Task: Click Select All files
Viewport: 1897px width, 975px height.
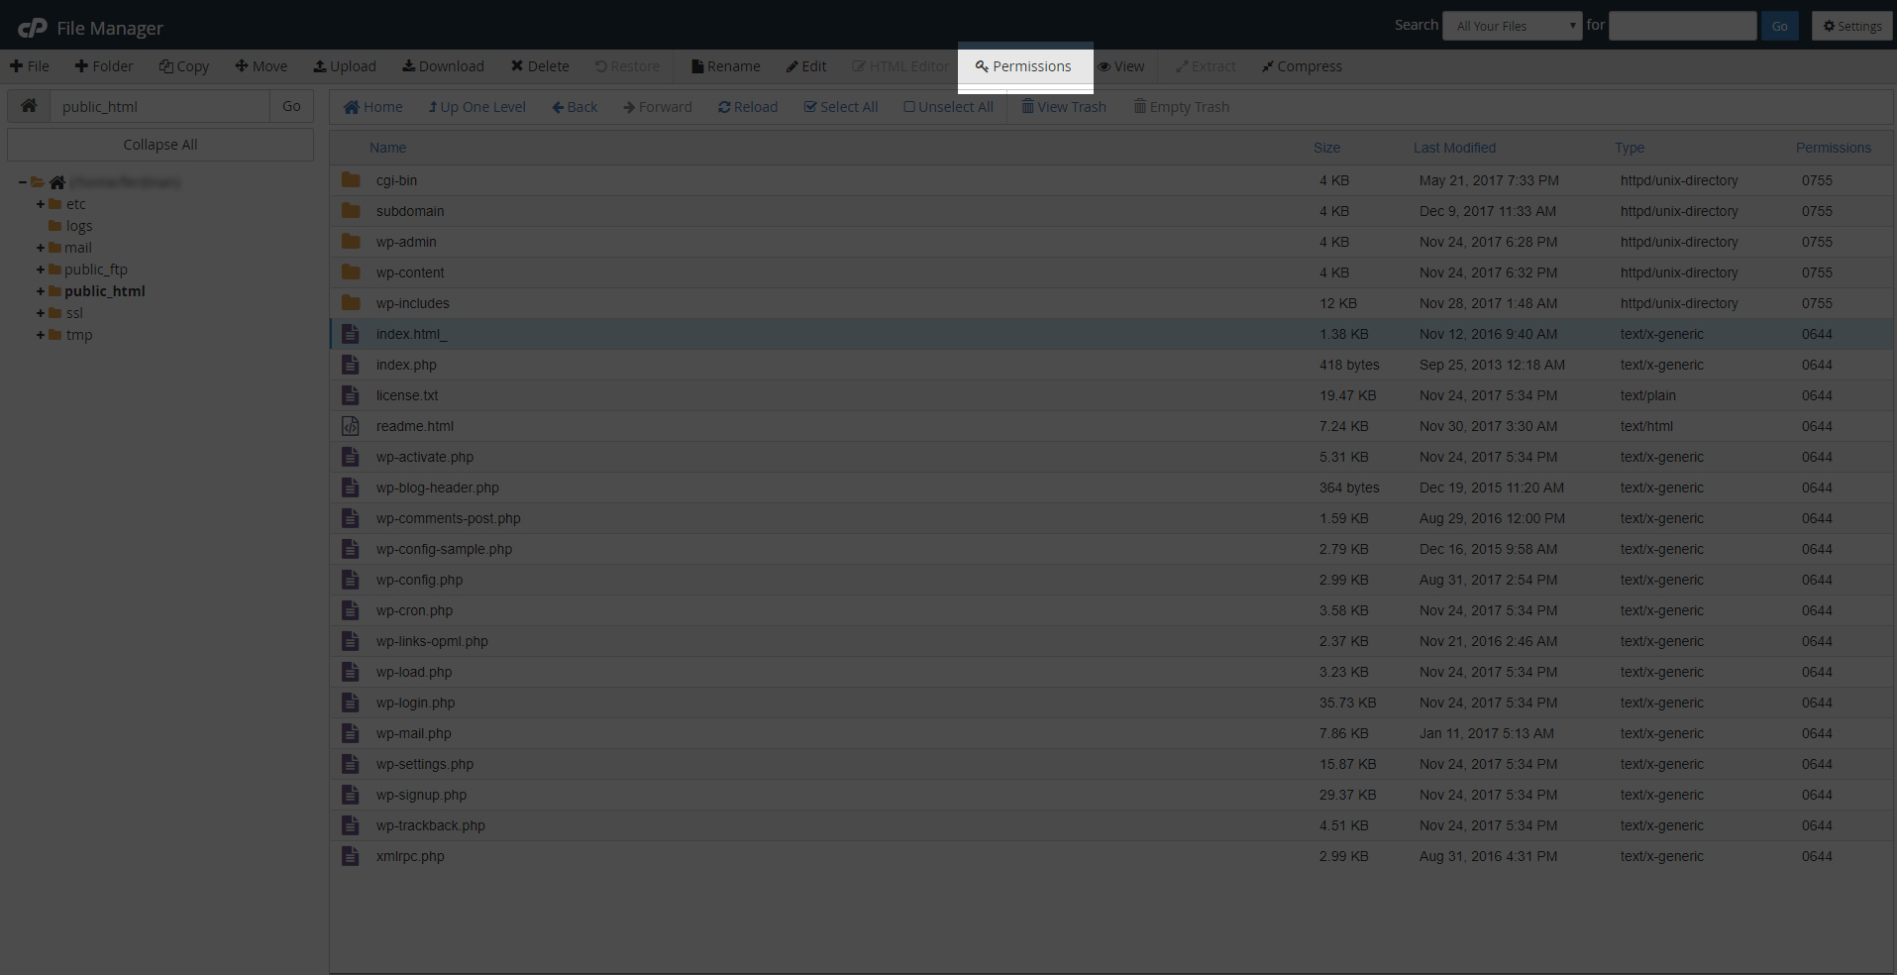Action: click(841, 107)
